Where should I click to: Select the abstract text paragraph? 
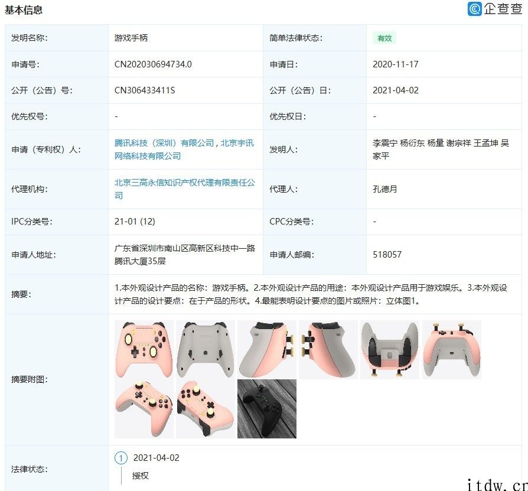[x=311, y=294]
